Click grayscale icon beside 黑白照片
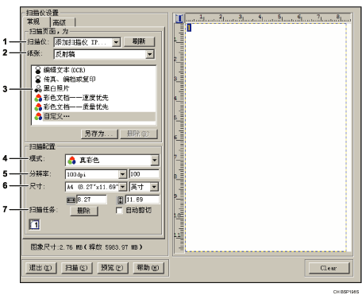Viewport: 362px width, 295px height. (x=38, y=88)
